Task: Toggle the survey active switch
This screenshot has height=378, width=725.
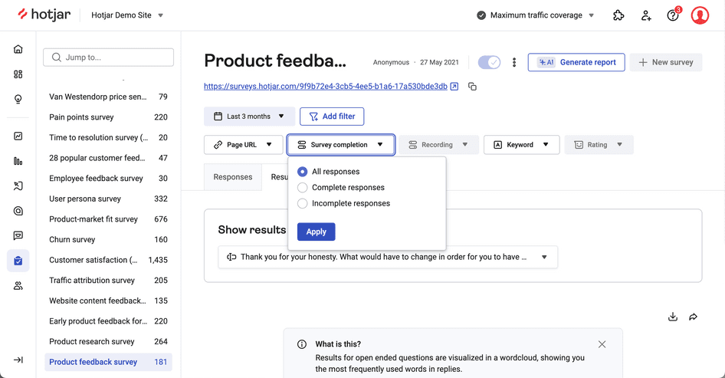Action: pyautogui.click(x=489, y=62)
